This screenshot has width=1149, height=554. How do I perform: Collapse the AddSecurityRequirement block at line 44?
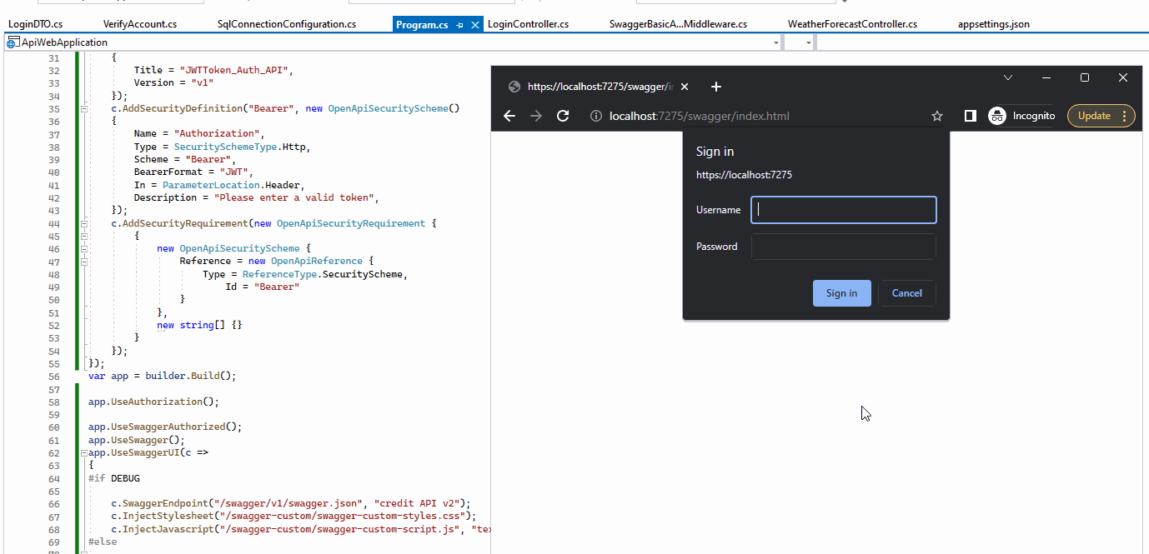click(83, 223)
